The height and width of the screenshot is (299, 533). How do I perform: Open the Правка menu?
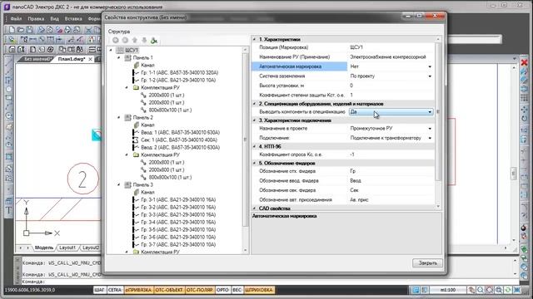click(36, 18)
